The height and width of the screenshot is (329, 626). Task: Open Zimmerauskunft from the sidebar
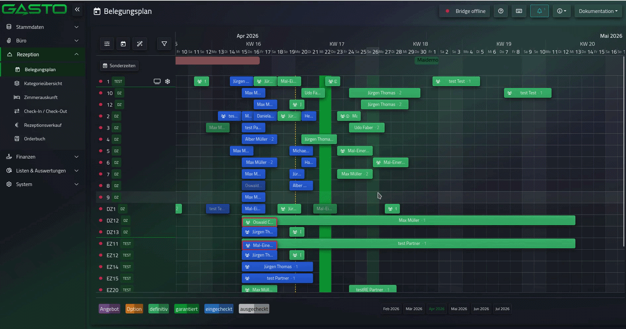(x=43, y=97)
